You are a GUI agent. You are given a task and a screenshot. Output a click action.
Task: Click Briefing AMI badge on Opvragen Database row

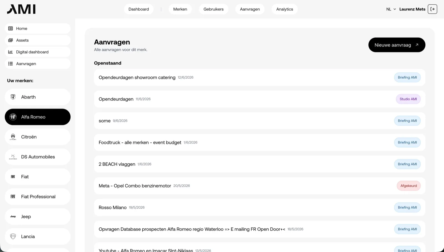coord(407,229)
